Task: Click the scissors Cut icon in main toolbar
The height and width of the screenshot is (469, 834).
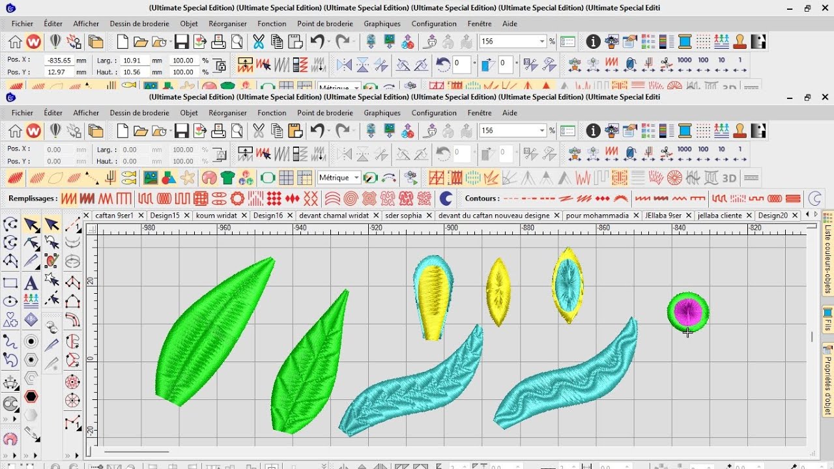Action: coord(259,131)
